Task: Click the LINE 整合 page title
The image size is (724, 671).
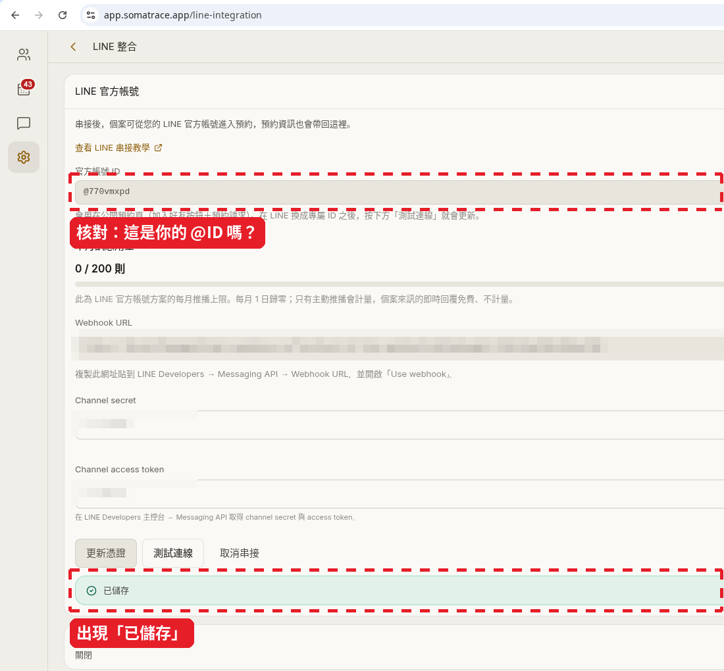Action: tap(115, 47)
